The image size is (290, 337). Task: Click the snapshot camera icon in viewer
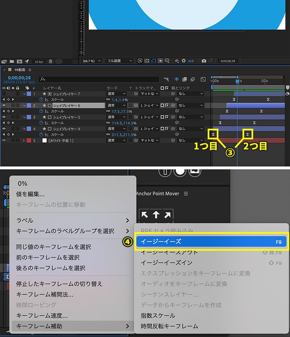tap(204, 61)
